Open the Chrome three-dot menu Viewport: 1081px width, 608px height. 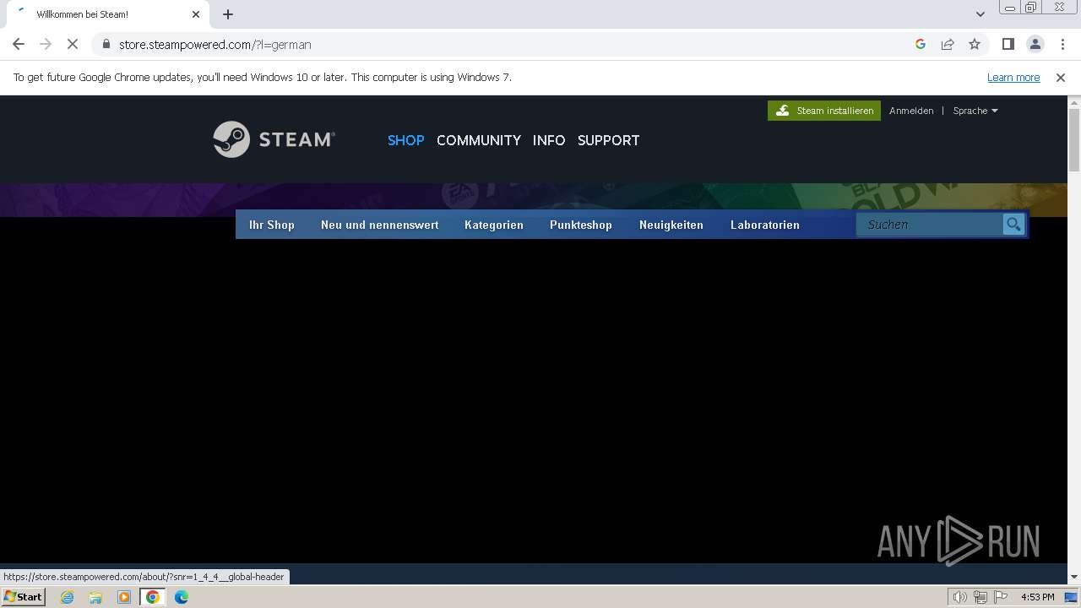tap(1062, 44)
